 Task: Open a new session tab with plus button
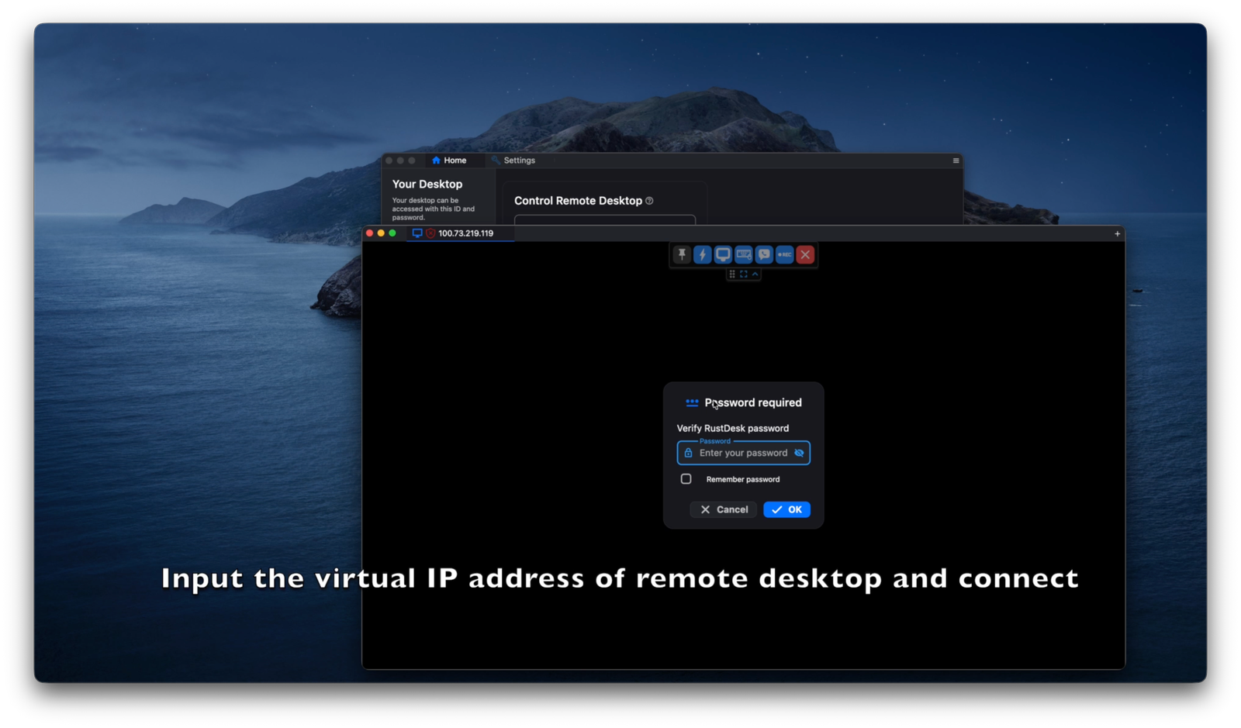(1117, 233)
